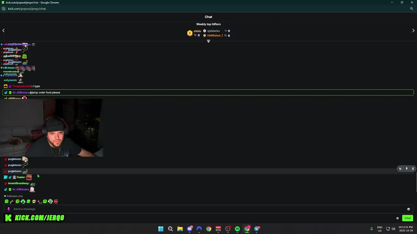The height and width of the screenshot is (234, 417).
Task: Collapse the Weekly top Gifters panel
Action: coord(208,41)
